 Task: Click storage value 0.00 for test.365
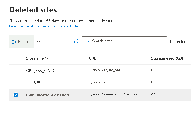point(154,82)
